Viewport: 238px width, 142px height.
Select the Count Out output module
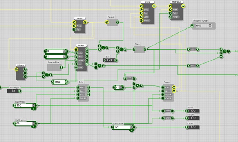[192, 127]
